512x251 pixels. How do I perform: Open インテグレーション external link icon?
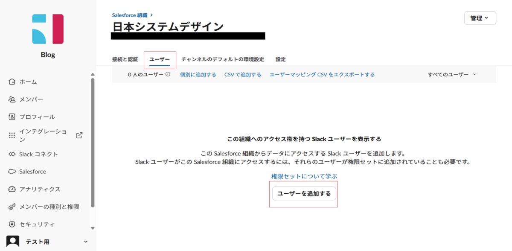[x=79, y=135]
